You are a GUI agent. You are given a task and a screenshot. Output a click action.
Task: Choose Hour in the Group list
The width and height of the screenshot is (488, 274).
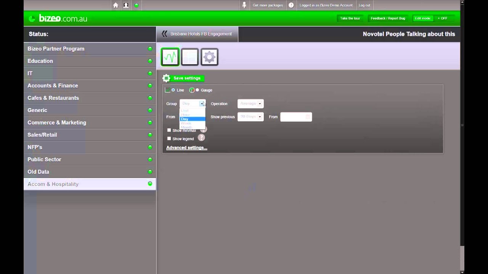(193, 115)
